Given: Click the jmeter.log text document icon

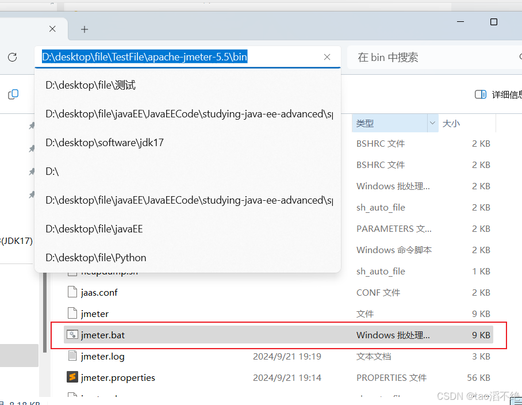Looking at the screenshot, I should [72, 356].
